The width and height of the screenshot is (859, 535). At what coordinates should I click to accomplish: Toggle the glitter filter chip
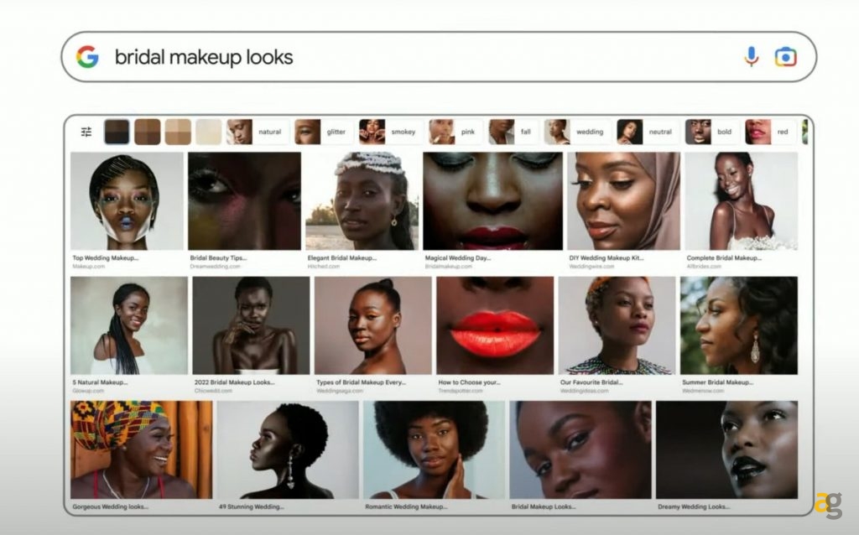coord(323,132)
